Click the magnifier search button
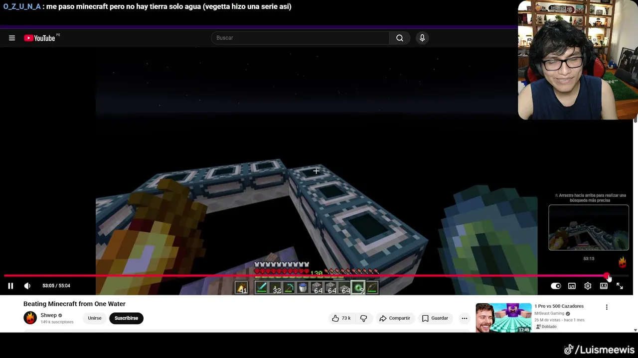 coord(400,38)
